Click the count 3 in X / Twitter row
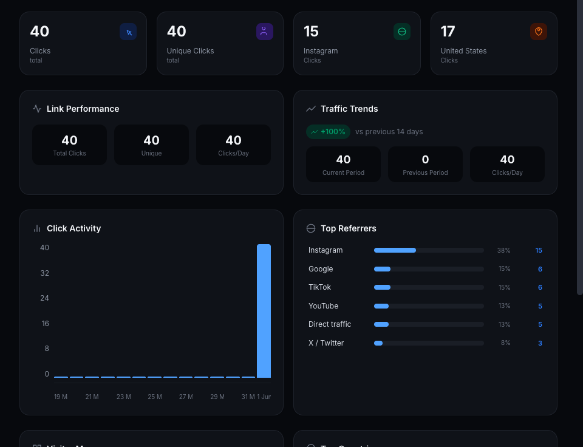 point(540,343)
